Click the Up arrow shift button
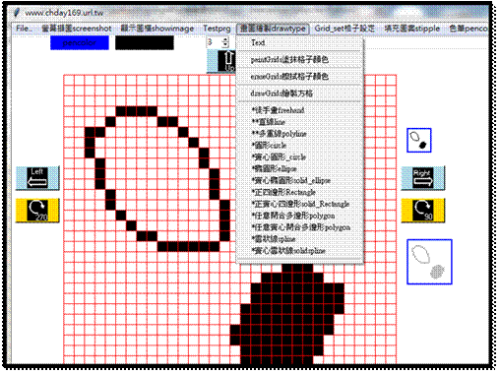Viewport: 500px width, 374px height. [221, 61]
